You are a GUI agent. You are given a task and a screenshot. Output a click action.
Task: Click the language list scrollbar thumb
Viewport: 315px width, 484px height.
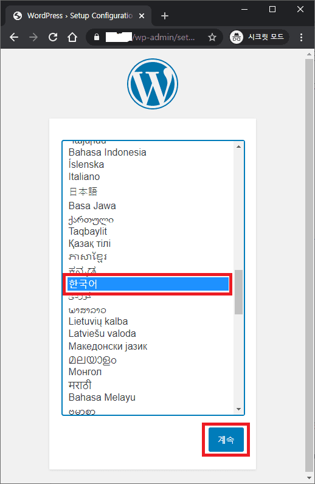point(238,292)
